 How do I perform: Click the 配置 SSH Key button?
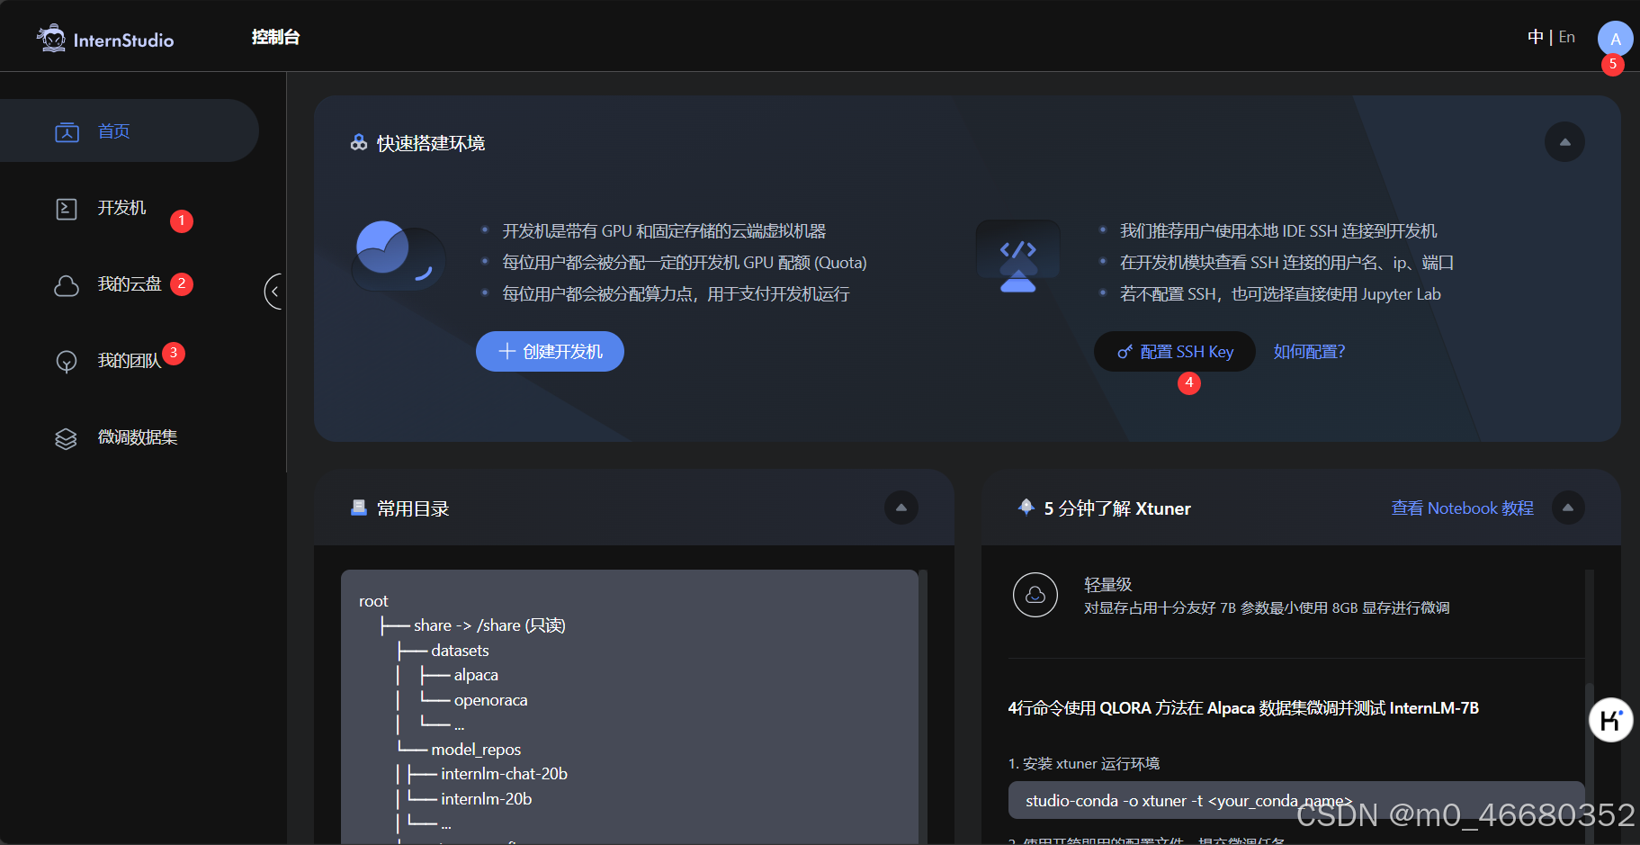tap(1174, 351)
